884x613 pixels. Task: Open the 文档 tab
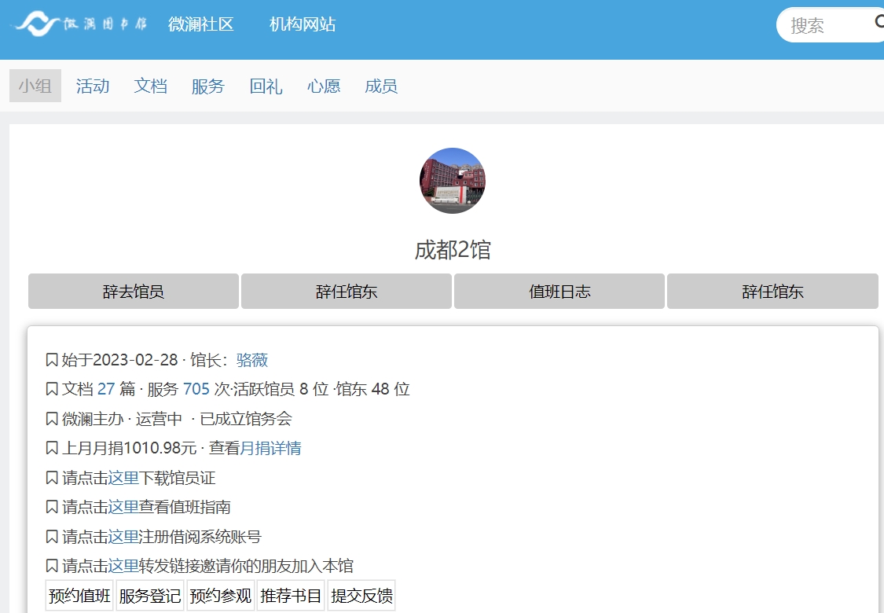tap(150, 86)
